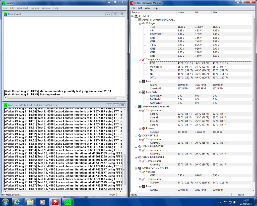Collapse the Fans PWM node

click(140, 92)
